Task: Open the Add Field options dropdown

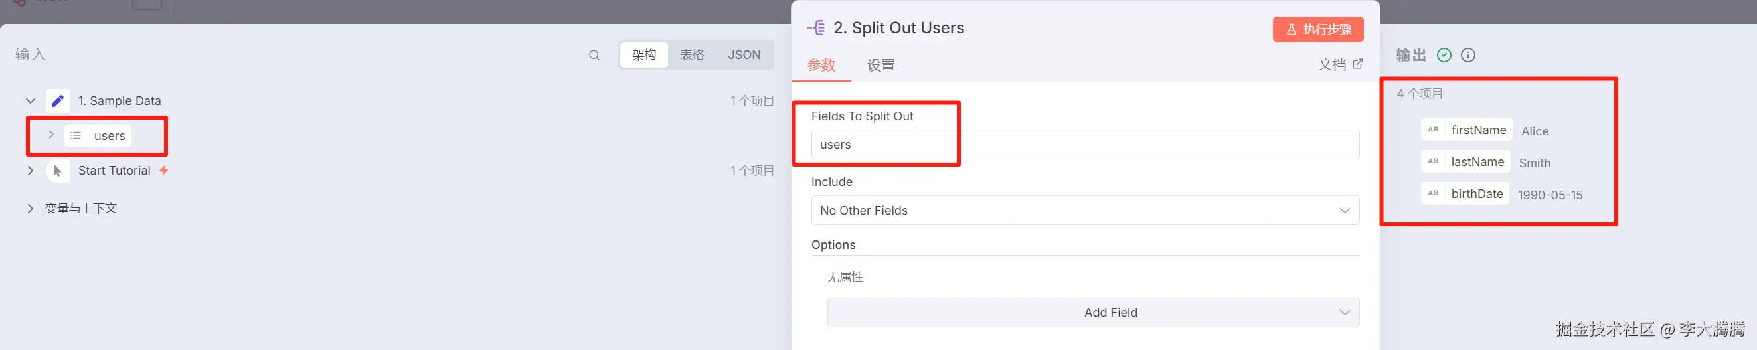Action: (1093, 312)
